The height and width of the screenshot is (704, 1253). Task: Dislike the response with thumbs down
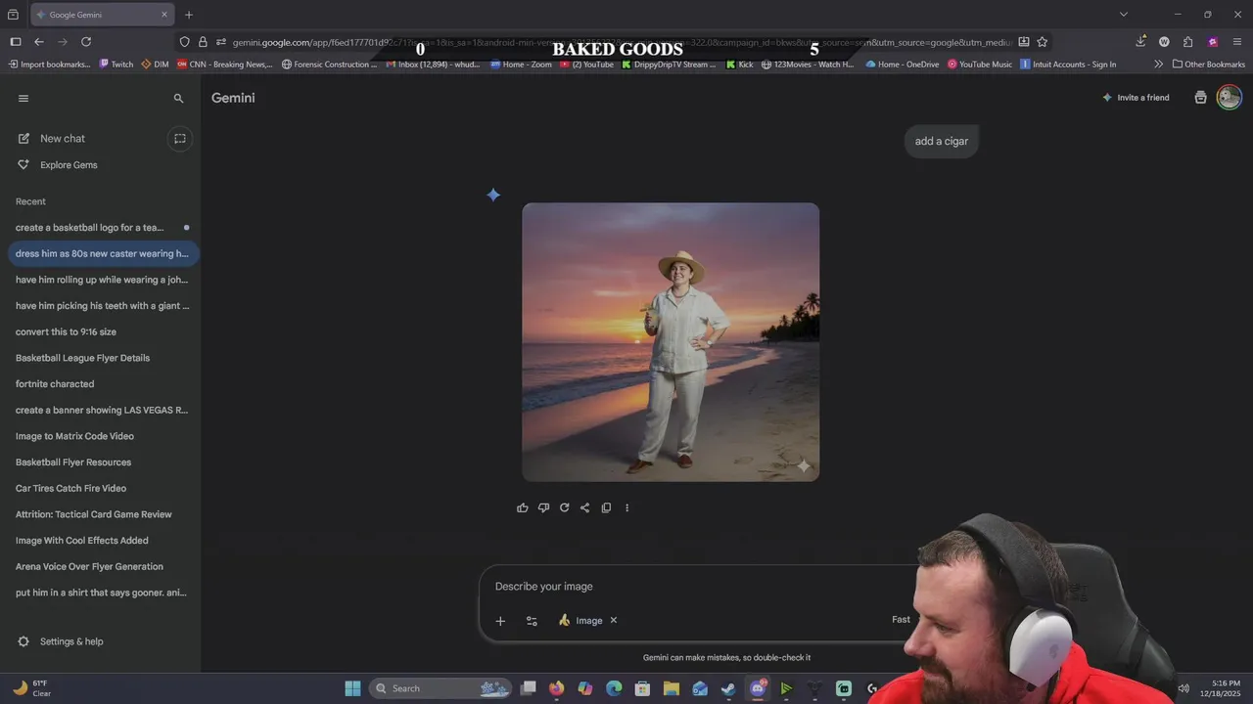(543, 507)
